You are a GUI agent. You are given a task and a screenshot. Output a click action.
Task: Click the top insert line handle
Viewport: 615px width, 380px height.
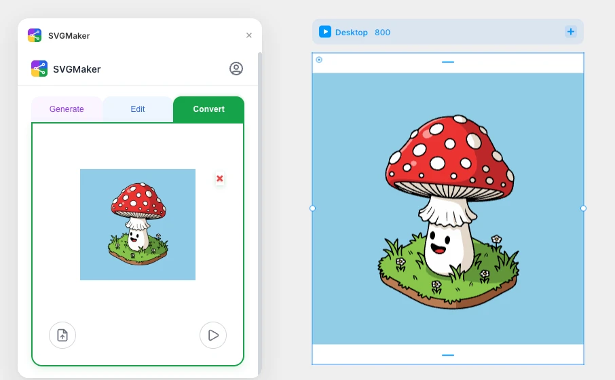pyautogui.click(x=448, y=62)
